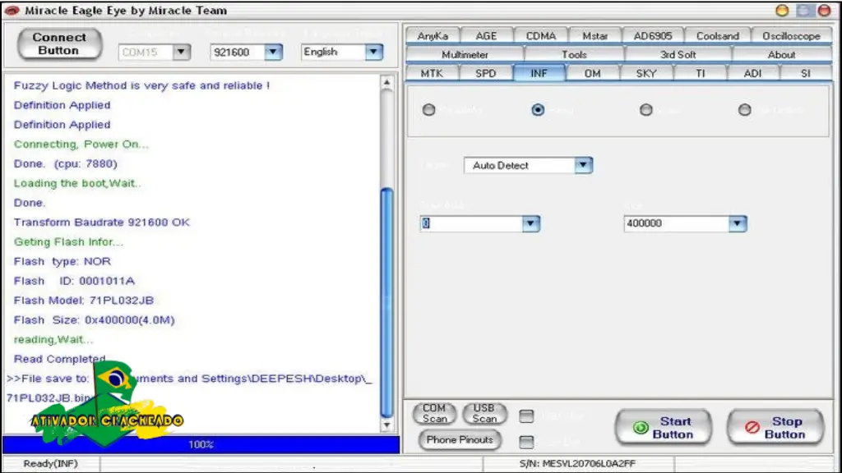Click 'Flash Model: 71PL032JB' line

(x=84, y=301)
